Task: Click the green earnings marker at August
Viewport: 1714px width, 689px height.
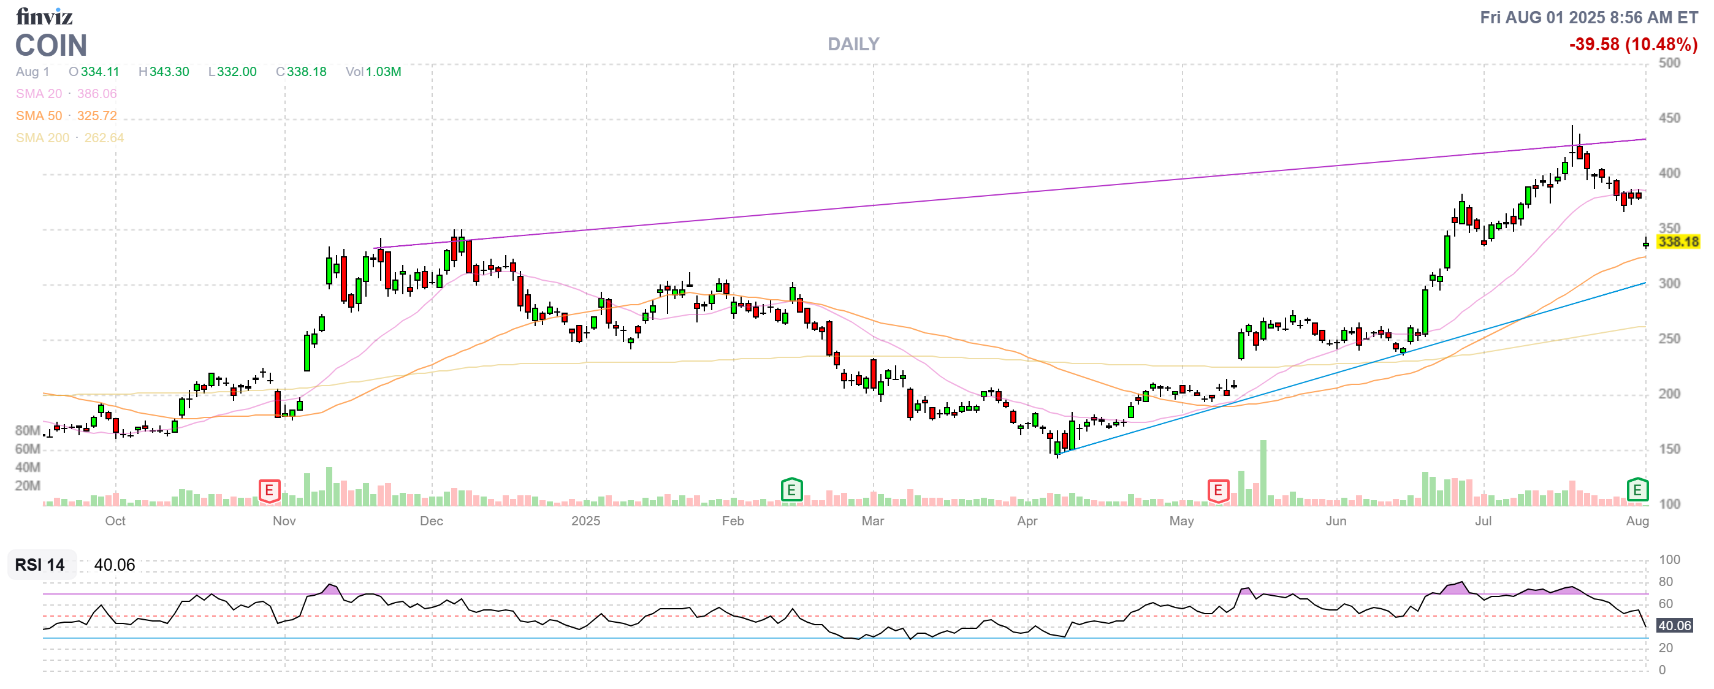Action: pos(1637,491)
